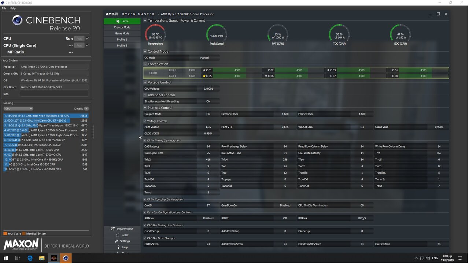This screenshot has width=469, height=264.
Task: Click the Peak Speed gauge
Action: point(217,35)
